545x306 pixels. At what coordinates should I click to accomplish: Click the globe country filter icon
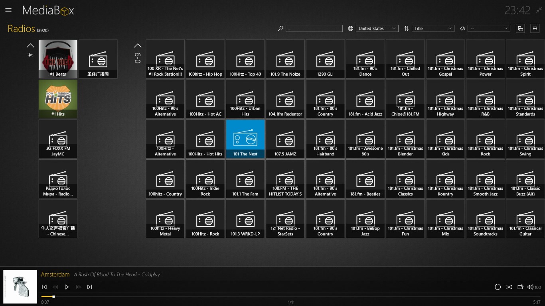tap(351, 28)
